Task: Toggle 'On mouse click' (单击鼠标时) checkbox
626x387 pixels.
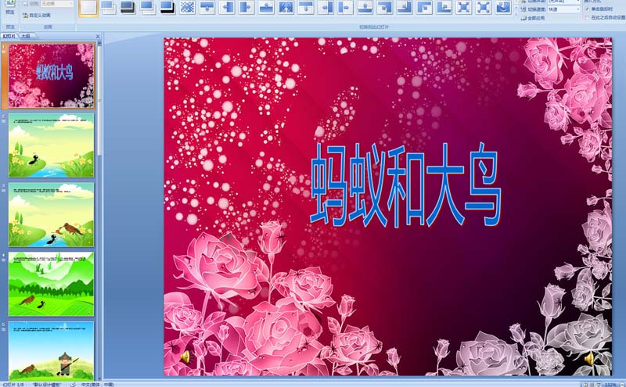Action: [588, 8]
